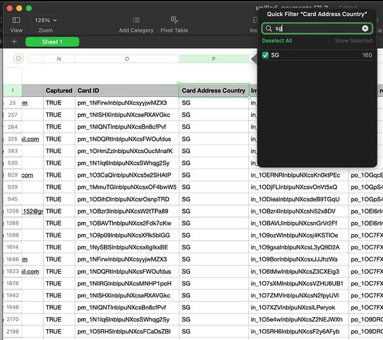Viewport: 383px width, 340px height.
Task: Select column O header
Action: [126, 59]
